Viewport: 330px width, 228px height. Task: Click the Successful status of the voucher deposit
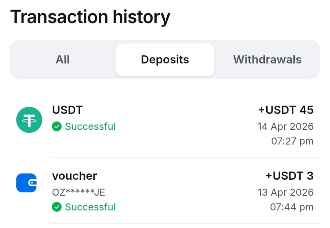tap(90, 207)
